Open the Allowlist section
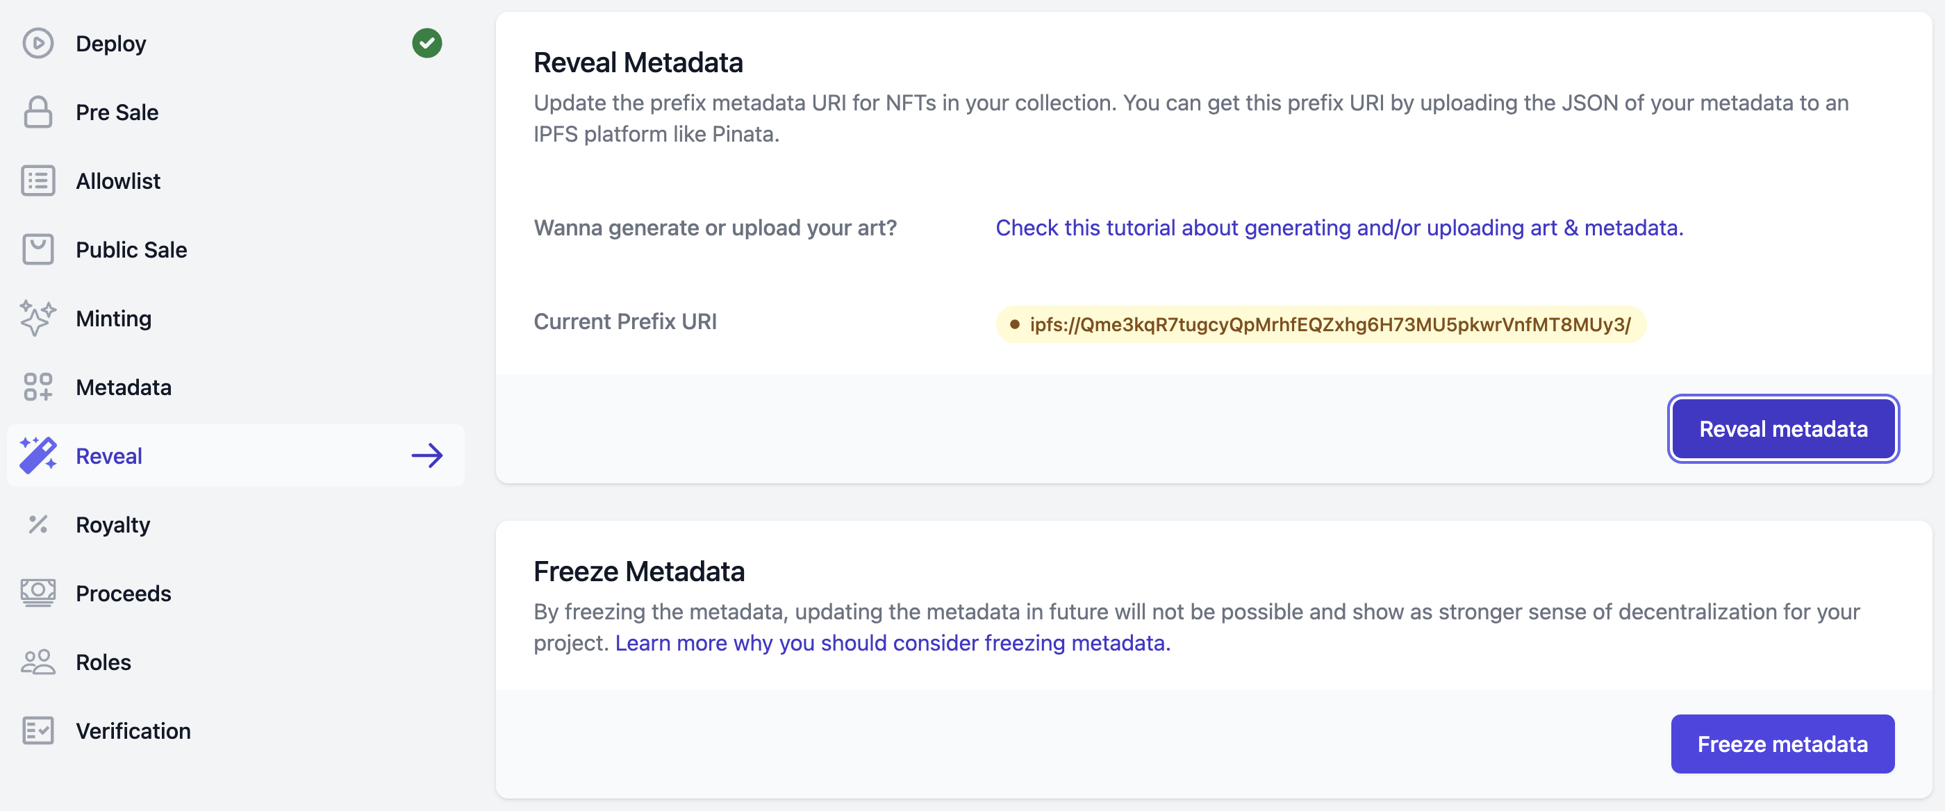 (x=235, y=181)
